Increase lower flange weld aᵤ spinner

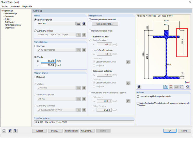[x=110, y=74]
